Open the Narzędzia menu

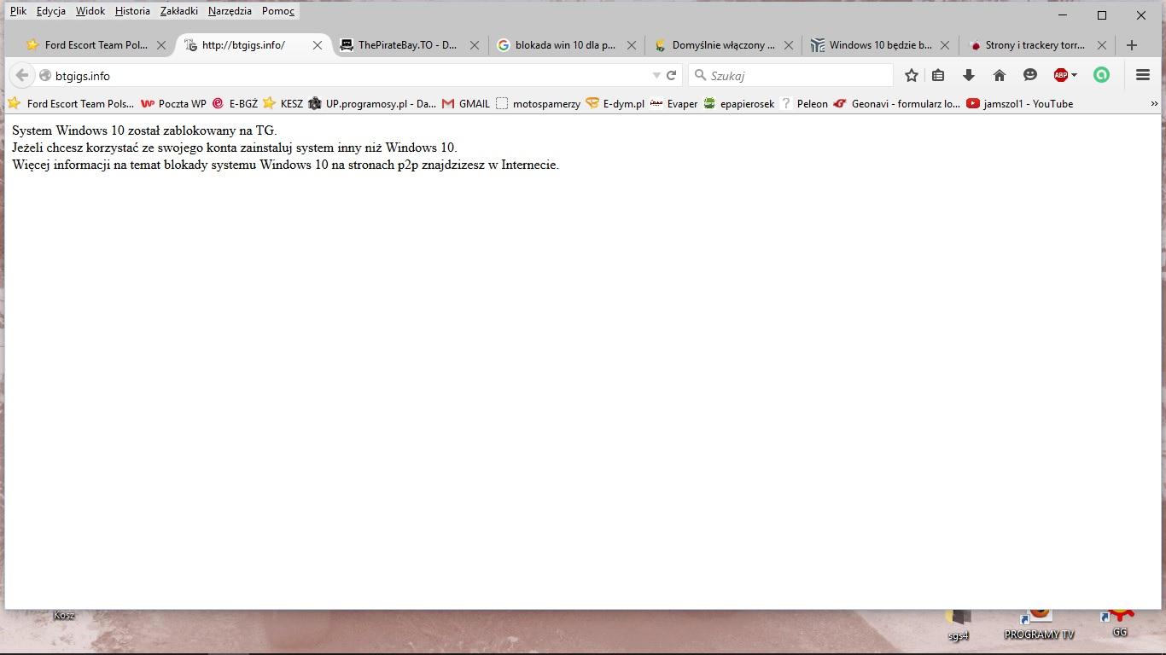coord(230,11)
